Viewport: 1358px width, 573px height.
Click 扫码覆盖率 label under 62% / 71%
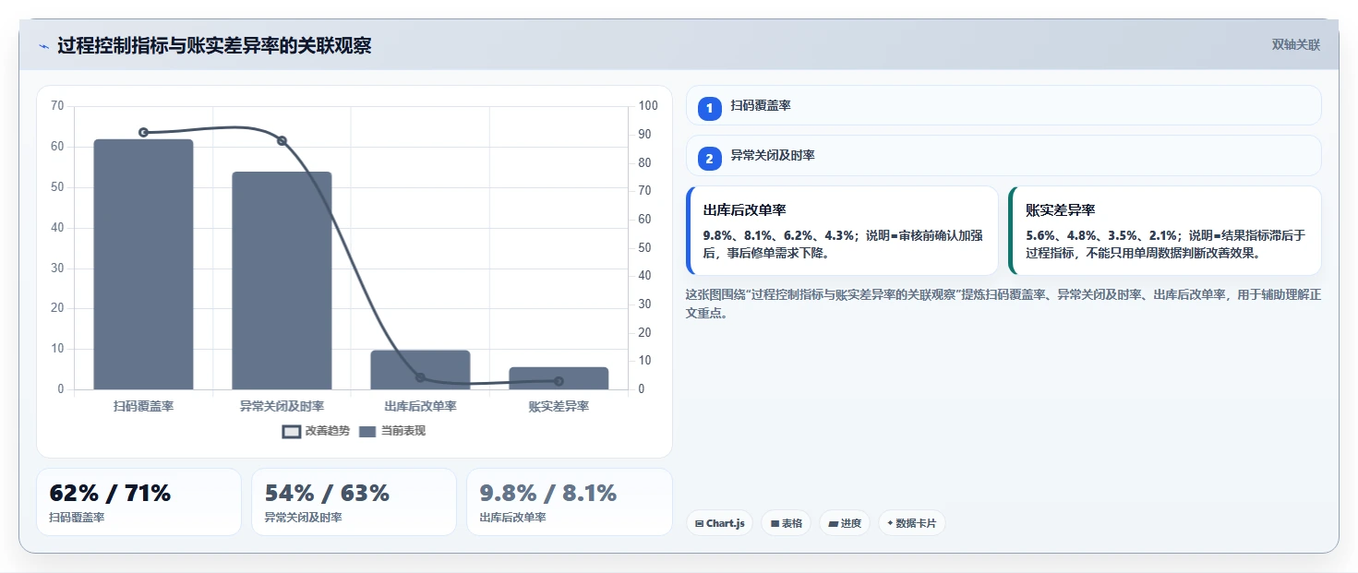coord(77,518)
